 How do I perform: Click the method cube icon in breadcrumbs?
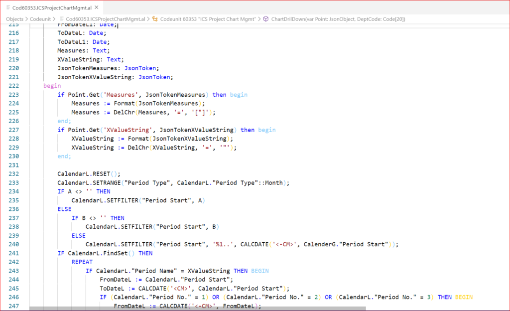click(266, 19)
